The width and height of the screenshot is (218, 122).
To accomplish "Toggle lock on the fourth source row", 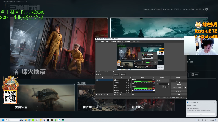I will pos(129,88).
